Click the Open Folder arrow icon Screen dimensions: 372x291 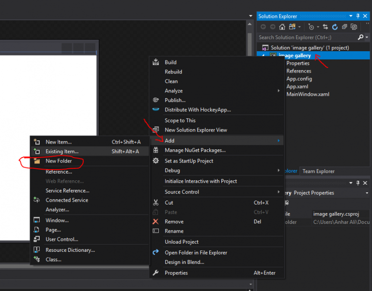(x=155, y=252)
